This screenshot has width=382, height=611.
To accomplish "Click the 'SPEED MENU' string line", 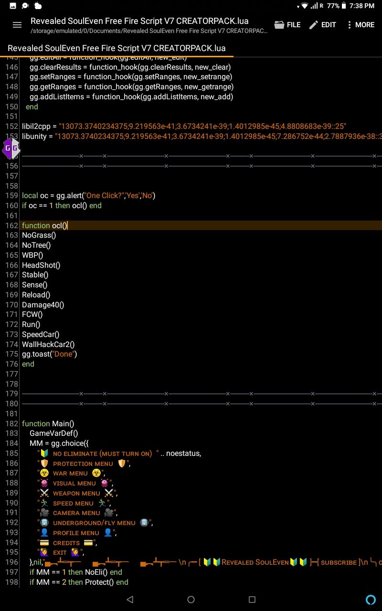I will (74, 504).
